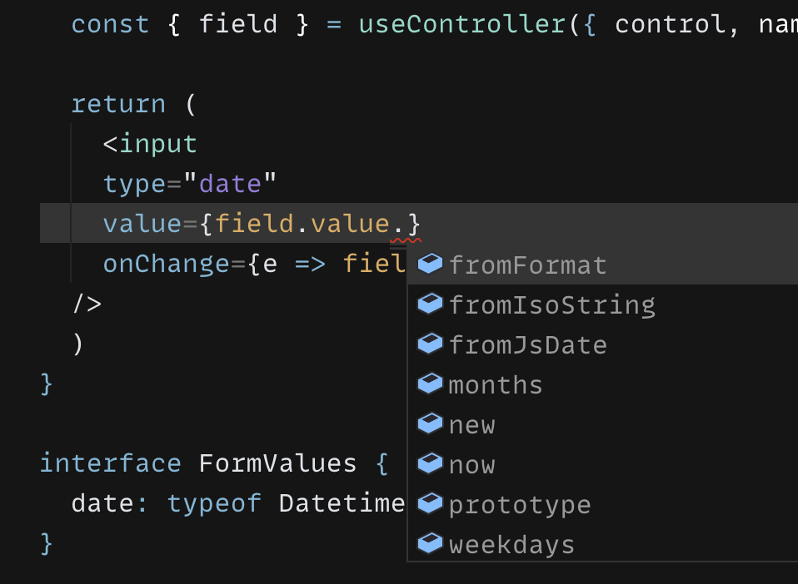Select the fromFormat autocomplete suggestion

[x=602, y=265]
